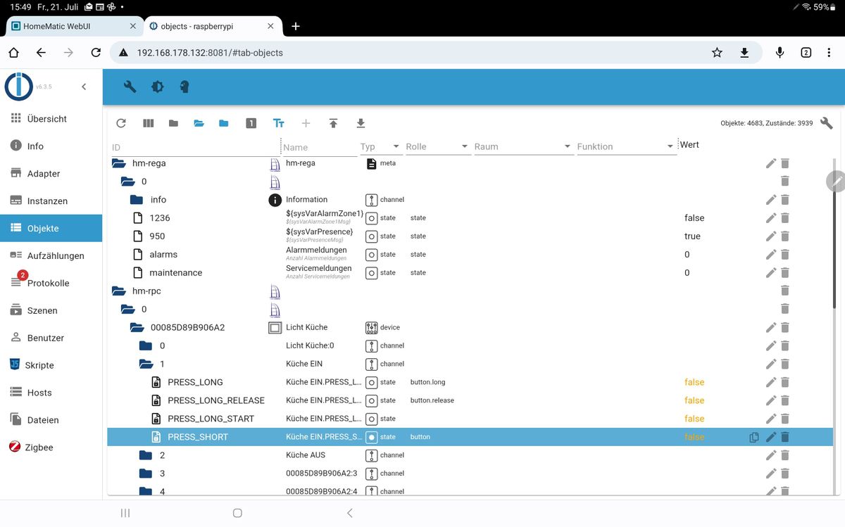Copy the PRESS_SHORT object ID
The image size is (845, 527).
click(754, 437)
